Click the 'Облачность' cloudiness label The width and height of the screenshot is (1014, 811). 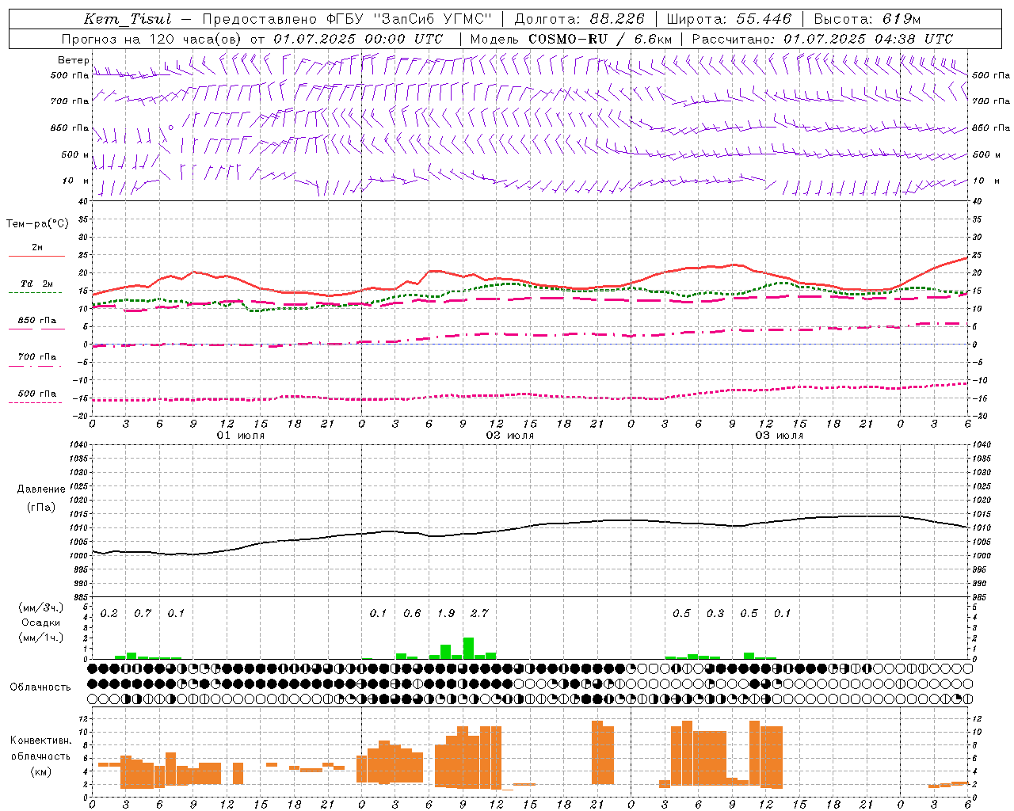(x=40, y=687)
